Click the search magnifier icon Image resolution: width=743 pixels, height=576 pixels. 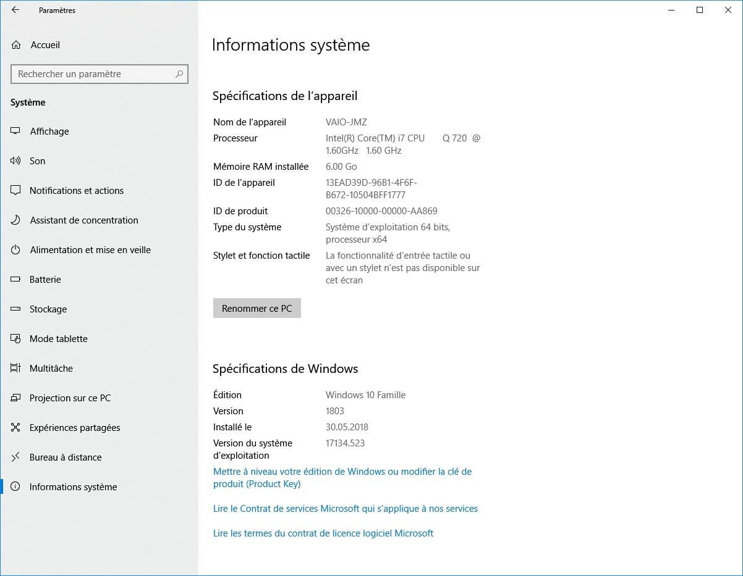(x=179, y=74)
